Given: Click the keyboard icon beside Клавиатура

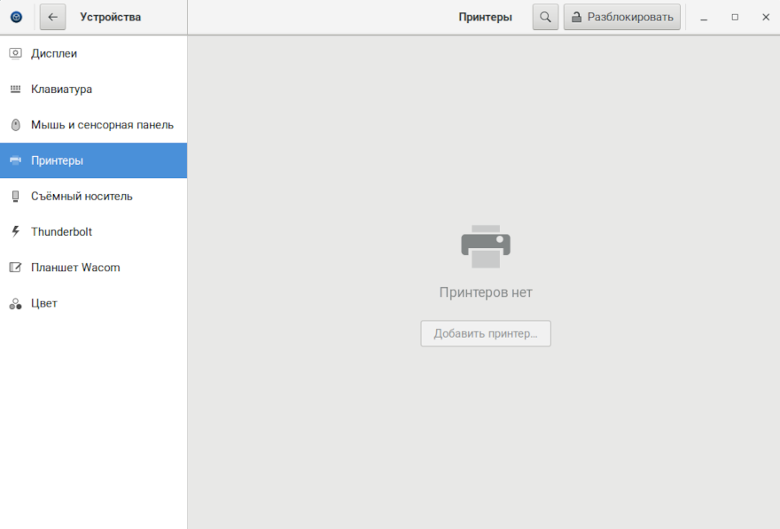Looking at the screenshot, I should coord(15,89).
